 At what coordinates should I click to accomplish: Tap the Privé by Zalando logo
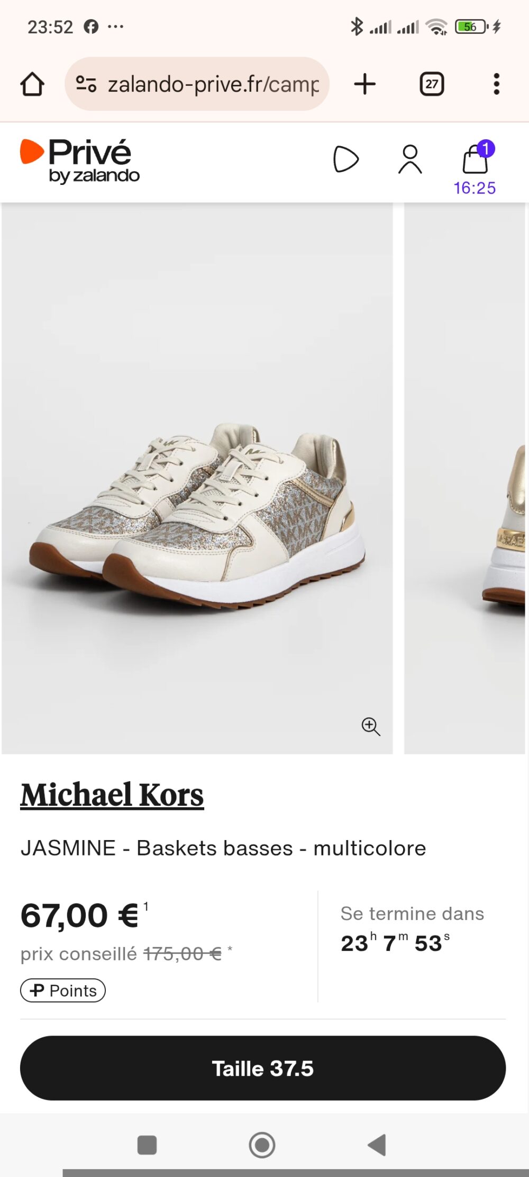point(80,162)
